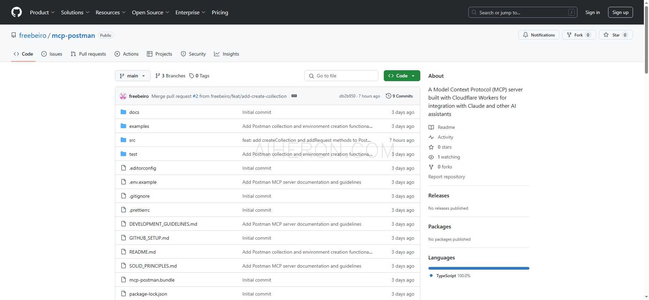Screen dimensions: 649x300
Task: Open the Open Source dropdown menu
Action: point(150,12)
